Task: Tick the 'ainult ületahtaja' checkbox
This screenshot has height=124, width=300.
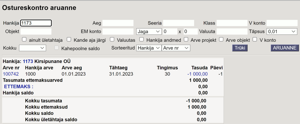Action: [x=24, y=39]
